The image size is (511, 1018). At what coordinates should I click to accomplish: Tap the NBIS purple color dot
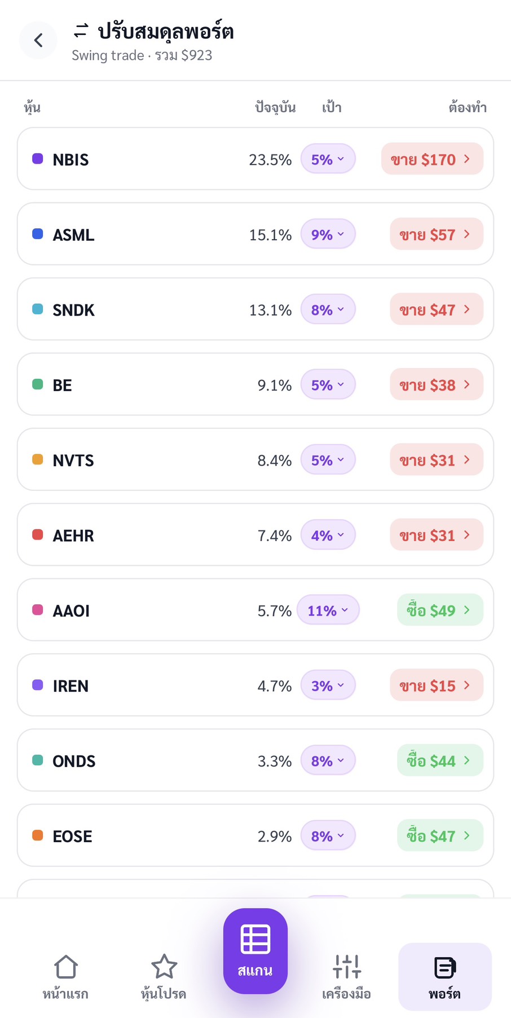(x=38, y=159)
